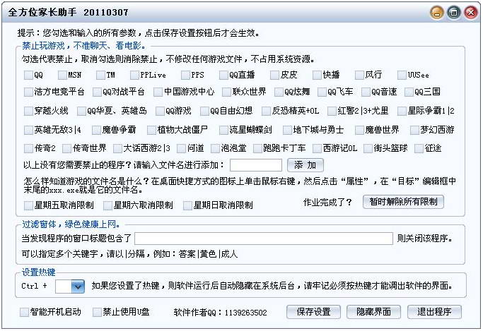Tick 问道 checkbox

[x=182, y=148]
